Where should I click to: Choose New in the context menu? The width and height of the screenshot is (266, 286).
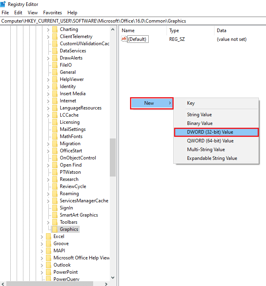click(152, 103)
